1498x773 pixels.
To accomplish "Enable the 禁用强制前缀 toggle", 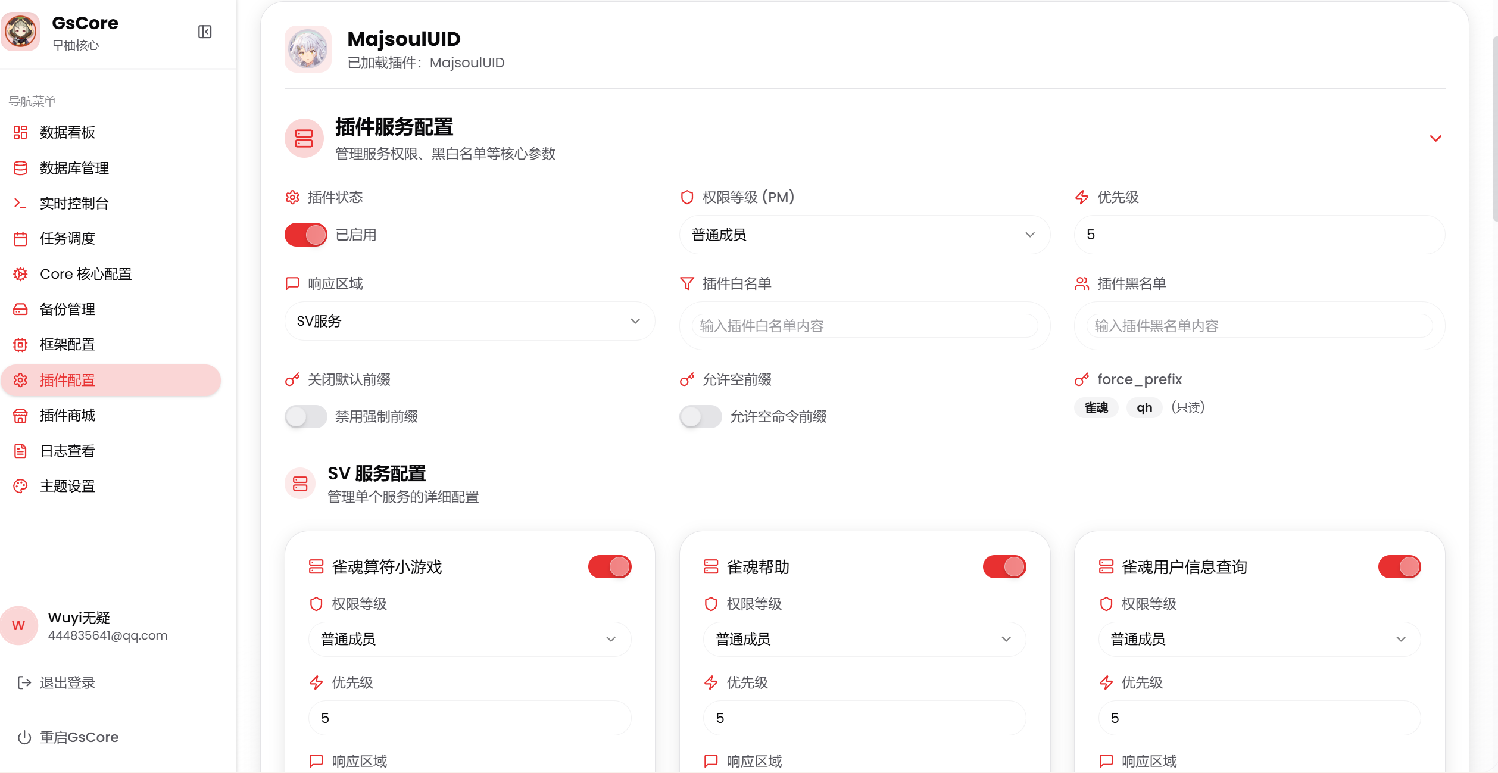I will pyautogui.click(x=305, y=416).
